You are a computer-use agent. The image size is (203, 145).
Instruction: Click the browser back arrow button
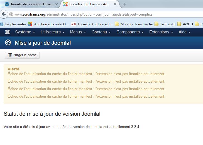pyautogui.click(x=4, y=14)
